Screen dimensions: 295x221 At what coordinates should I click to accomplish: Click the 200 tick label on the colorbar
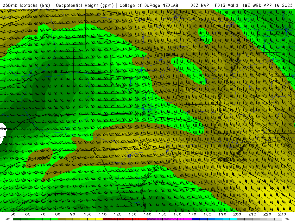click(237, 214)
